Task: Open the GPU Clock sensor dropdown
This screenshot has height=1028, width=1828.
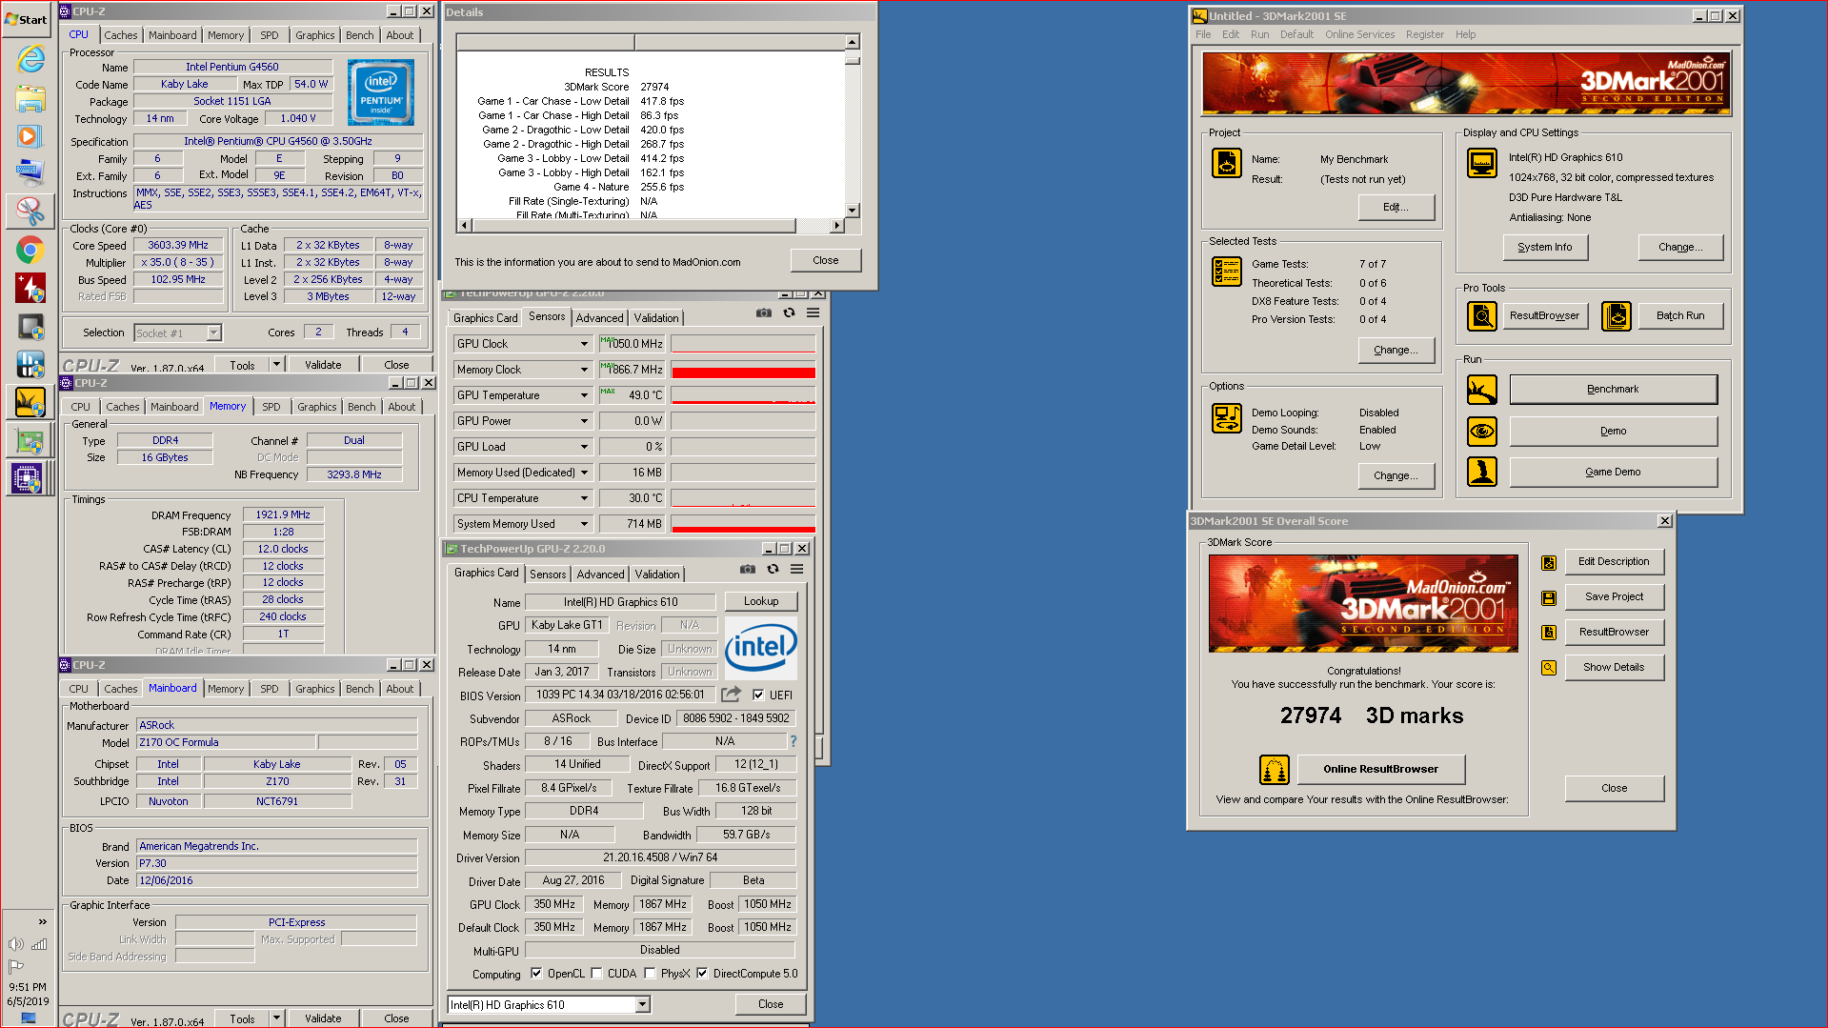Action: click(x=584, y=344)
